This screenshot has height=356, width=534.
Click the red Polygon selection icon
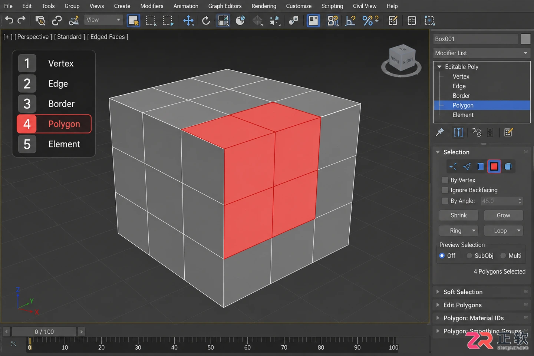494,167
